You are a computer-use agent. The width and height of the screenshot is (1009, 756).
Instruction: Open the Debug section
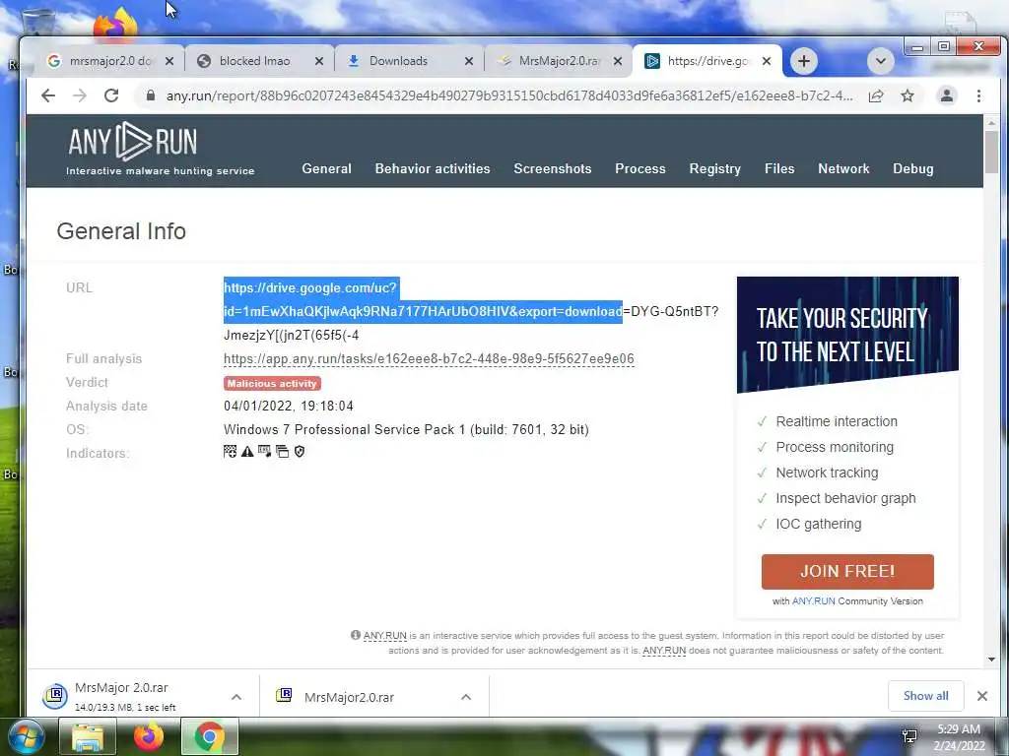pos(913,168)
